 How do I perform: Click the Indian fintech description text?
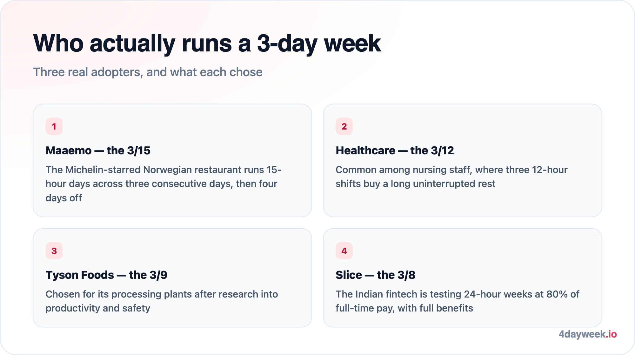[x=458, y=301]
